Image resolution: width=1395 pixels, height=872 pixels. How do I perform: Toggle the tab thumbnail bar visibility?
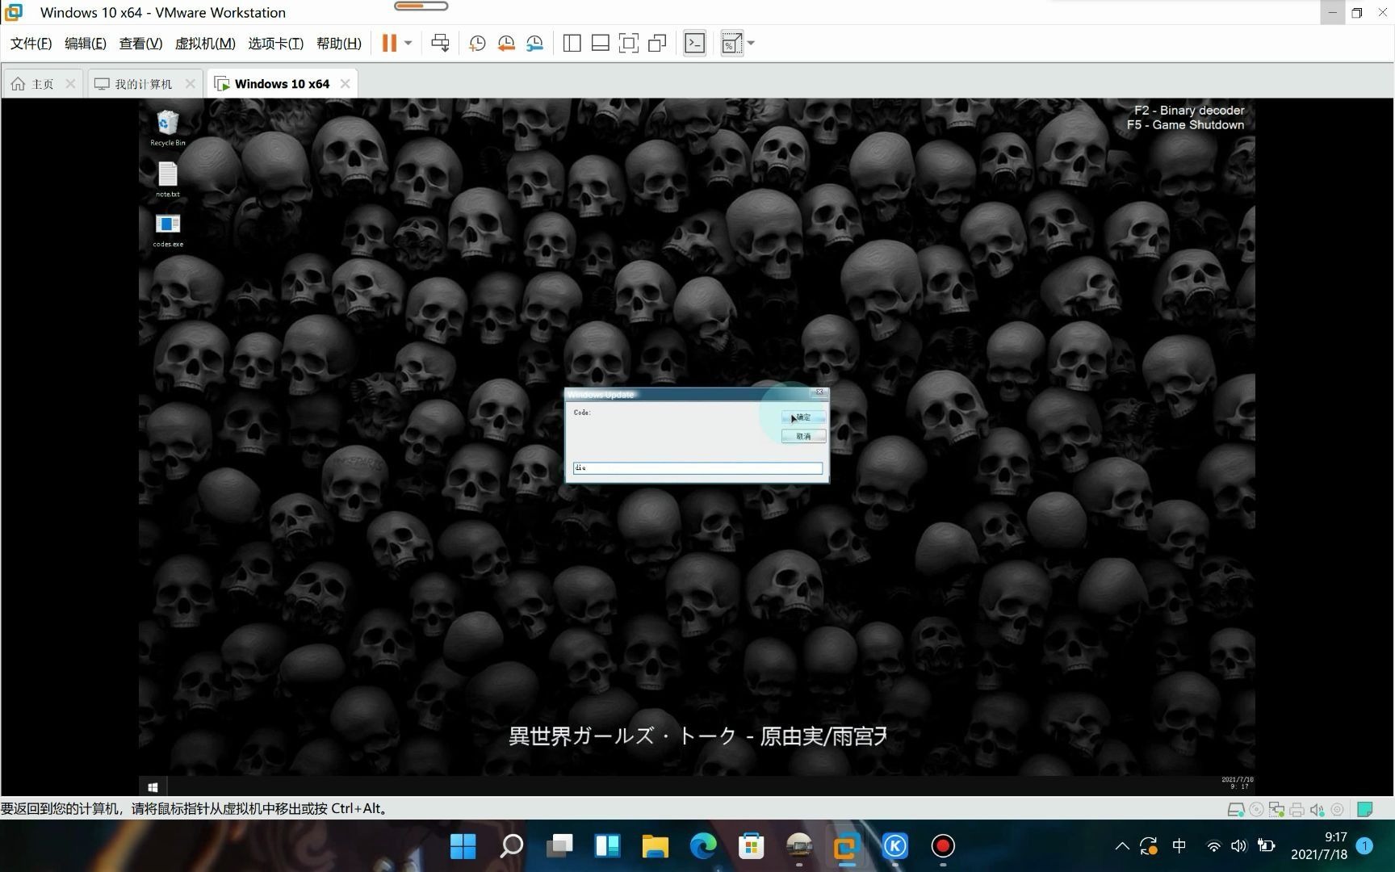pyautogui.click(x=601, y=43)
